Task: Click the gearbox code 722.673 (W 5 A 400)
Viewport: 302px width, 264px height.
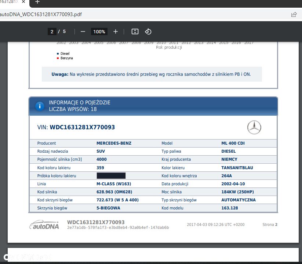Action: click(x=117, y=200)
